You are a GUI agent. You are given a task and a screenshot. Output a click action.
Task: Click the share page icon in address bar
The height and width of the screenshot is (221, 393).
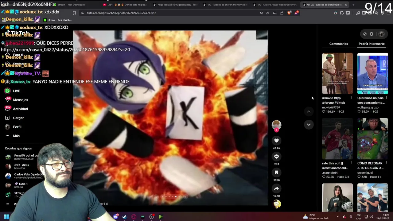(x=282, y=13)
